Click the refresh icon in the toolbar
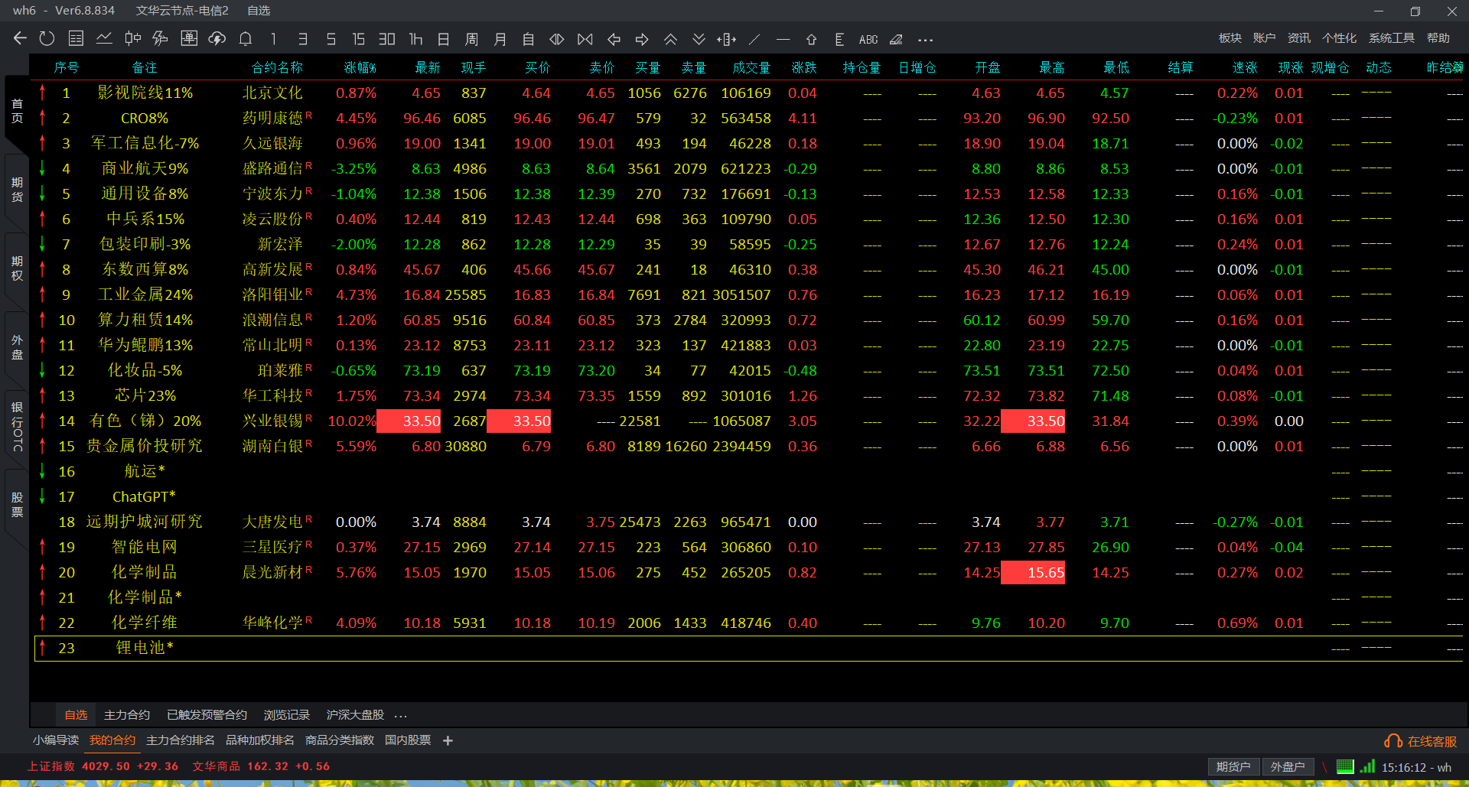This screenshot has height=787, width=1469. coord(47,39)
